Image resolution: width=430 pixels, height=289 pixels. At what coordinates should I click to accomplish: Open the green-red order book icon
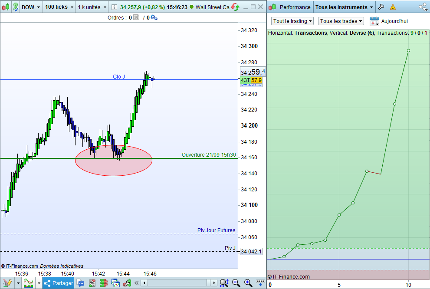coord(103,283)
